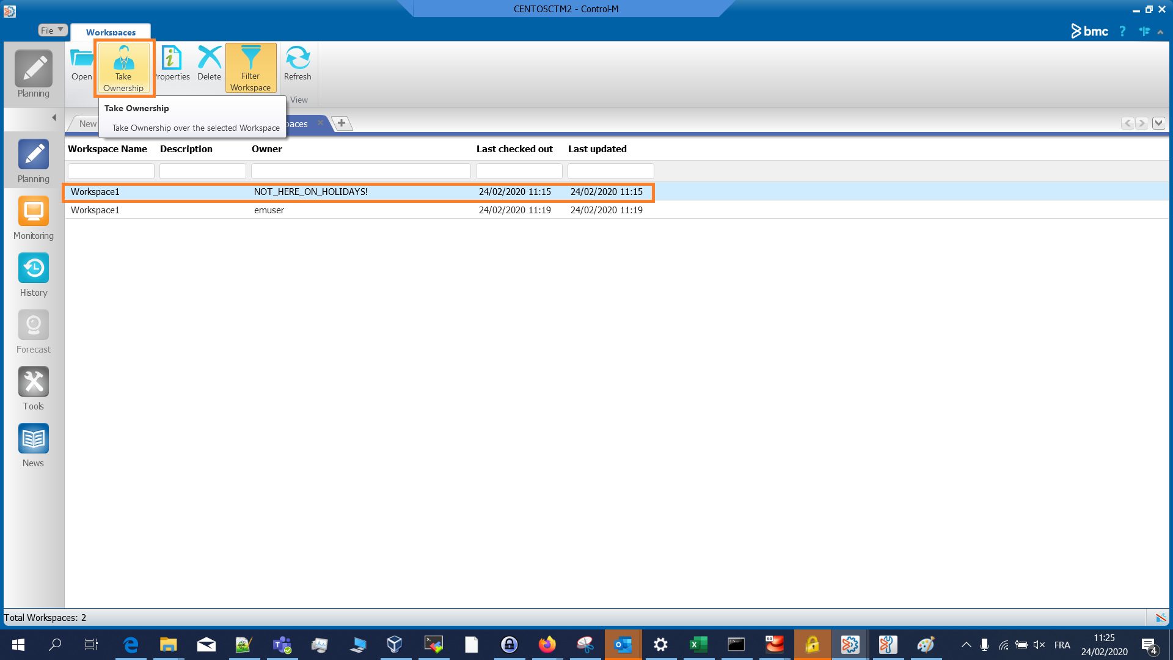Click owner cell NOT_HERE_ON_HOLIDAYS!
This screenshot has height=660, width=1173.
click(x=311, y=192)
